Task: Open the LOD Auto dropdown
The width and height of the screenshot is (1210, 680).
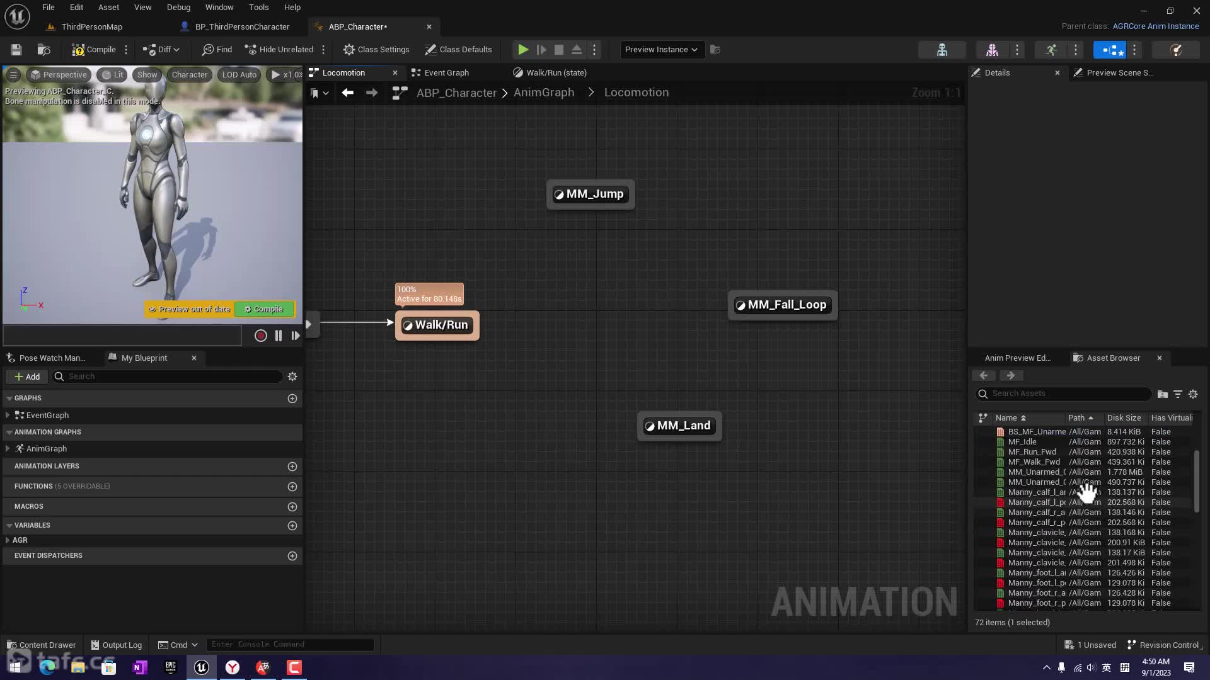Action: point(239,75)
